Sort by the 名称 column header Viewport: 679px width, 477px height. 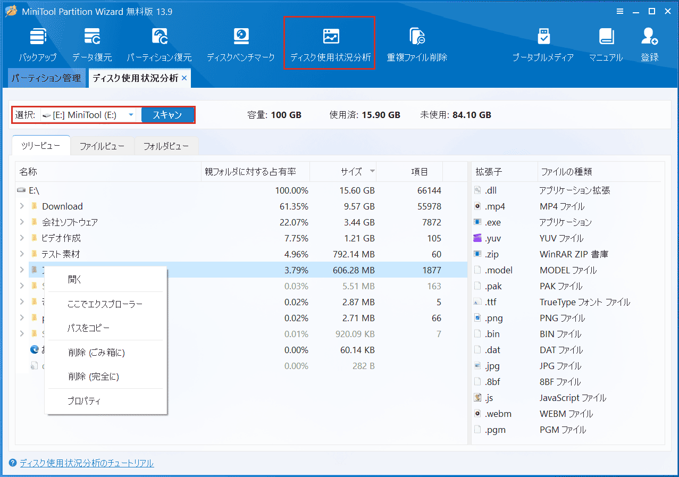tap(108, 172)
